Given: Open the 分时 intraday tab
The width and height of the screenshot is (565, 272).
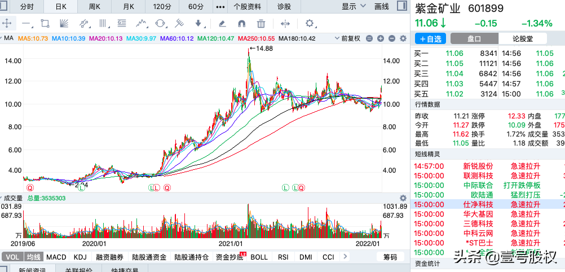Looking at the screenshot, I should tap(27, 7).
